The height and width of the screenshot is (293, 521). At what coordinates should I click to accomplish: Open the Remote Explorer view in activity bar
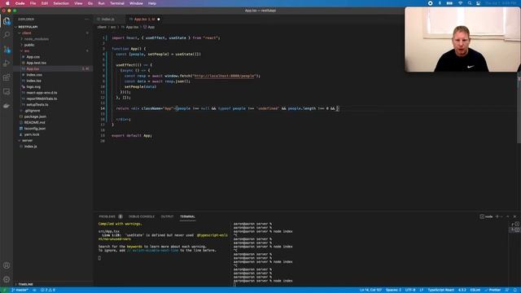tap(7, 92)
